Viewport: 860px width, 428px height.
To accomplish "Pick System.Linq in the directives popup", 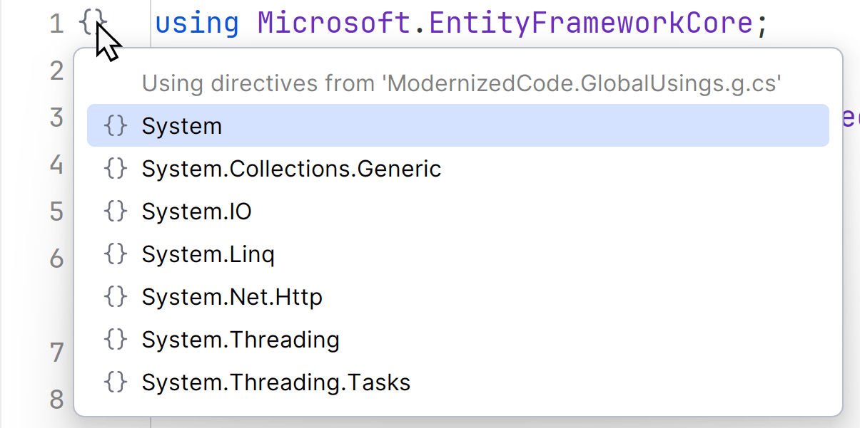I will [208, 254].
